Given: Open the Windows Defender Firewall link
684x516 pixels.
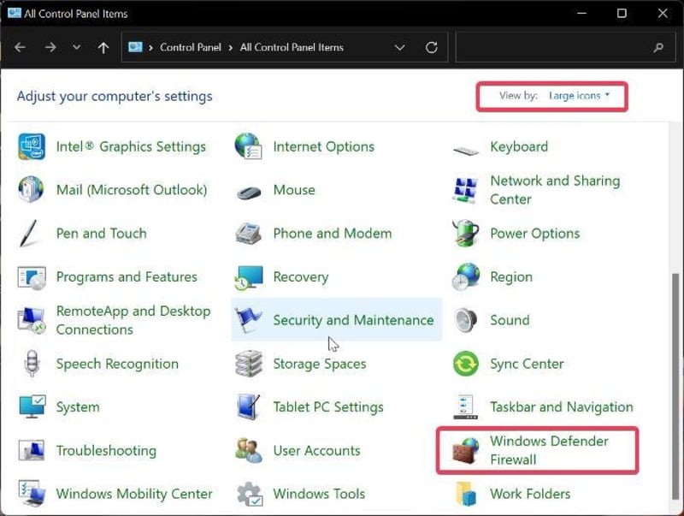Looking at the screenshot, I should point(549,450).
